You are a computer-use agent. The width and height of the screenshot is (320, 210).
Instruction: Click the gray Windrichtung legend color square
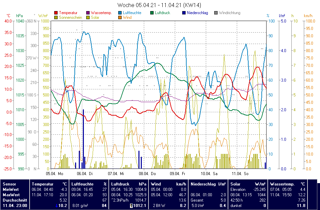tap(216, 13)
